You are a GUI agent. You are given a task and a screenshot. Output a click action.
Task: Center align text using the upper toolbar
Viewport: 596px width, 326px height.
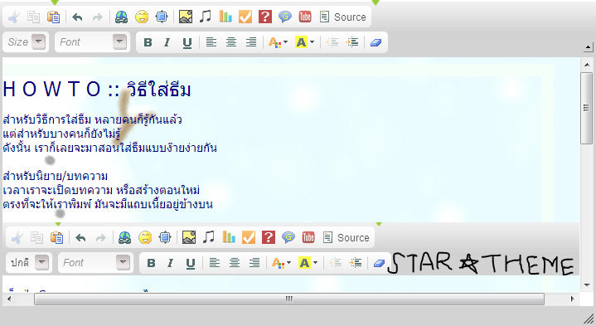pyautogui.click(x=231, y=42)
